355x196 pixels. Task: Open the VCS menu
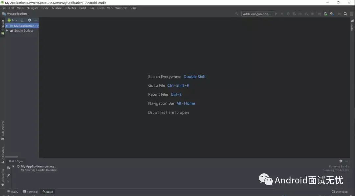coord(110,8)
